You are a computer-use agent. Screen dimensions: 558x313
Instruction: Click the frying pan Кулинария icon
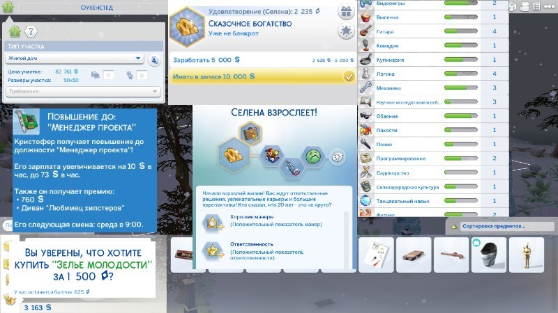coord(365,60)
